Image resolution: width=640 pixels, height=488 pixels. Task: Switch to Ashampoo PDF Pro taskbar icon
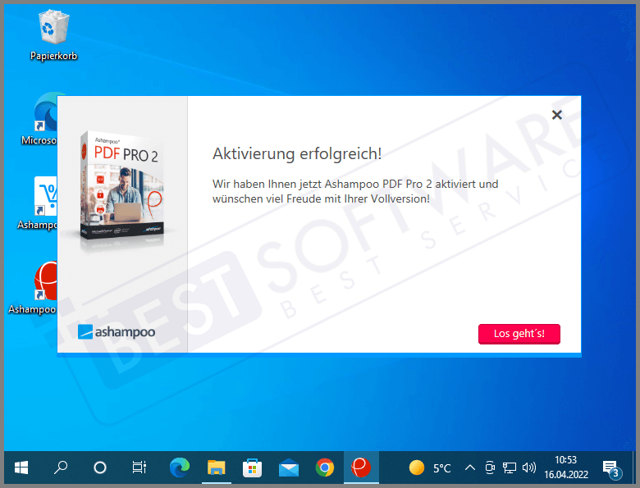point(361,467)
